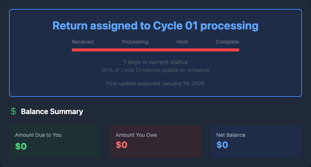Image resolution: width=311 pixels, height=167 pixels.
Task: Click the first update expected date
Action: 155,83
